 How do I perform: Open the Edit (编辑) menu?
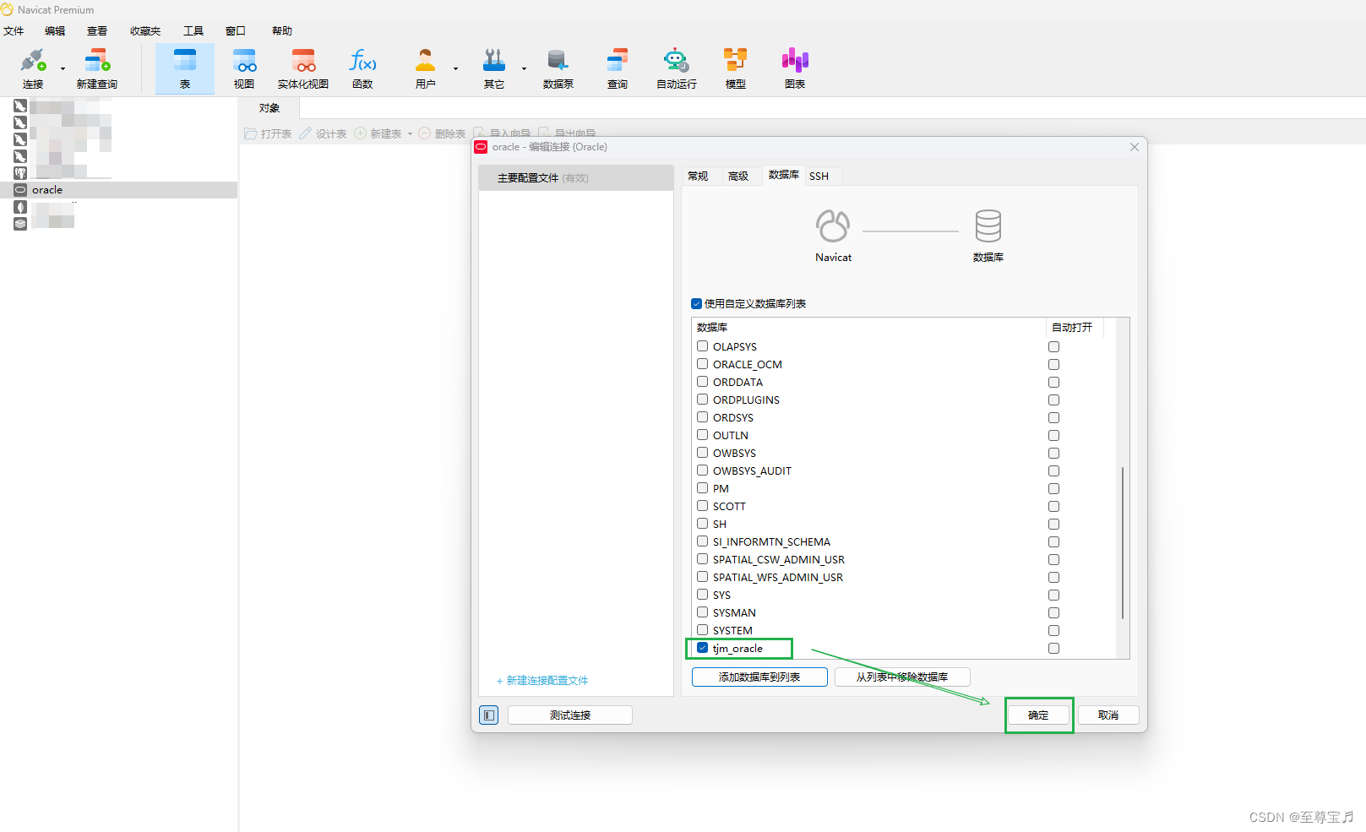[55, 31]
